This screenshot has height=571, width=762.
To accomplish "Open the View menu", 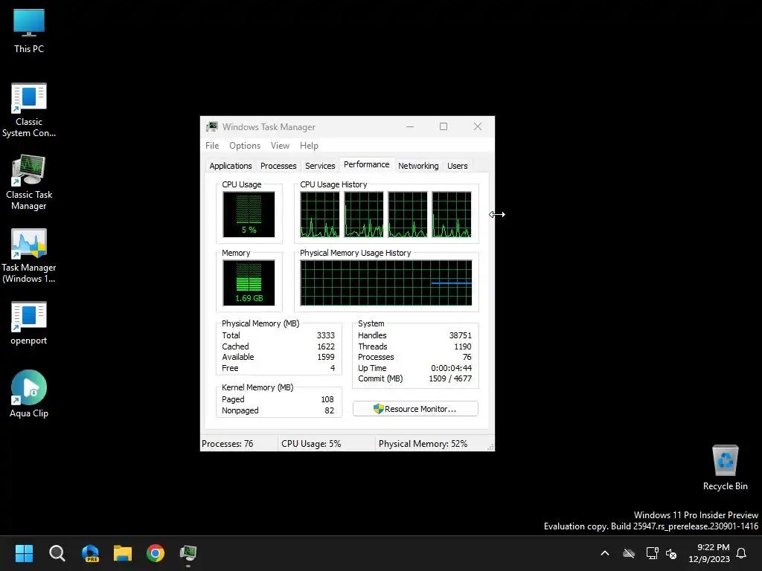I will [280, 146].
